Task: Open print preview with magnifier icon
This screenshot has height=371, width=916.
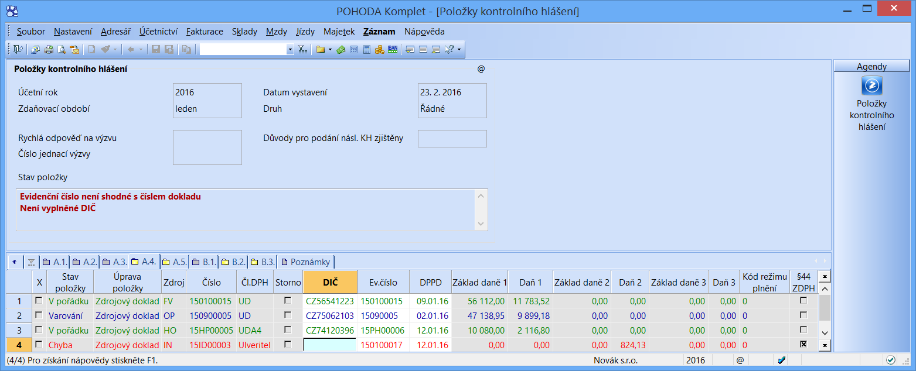Action: tap(62, 50)
